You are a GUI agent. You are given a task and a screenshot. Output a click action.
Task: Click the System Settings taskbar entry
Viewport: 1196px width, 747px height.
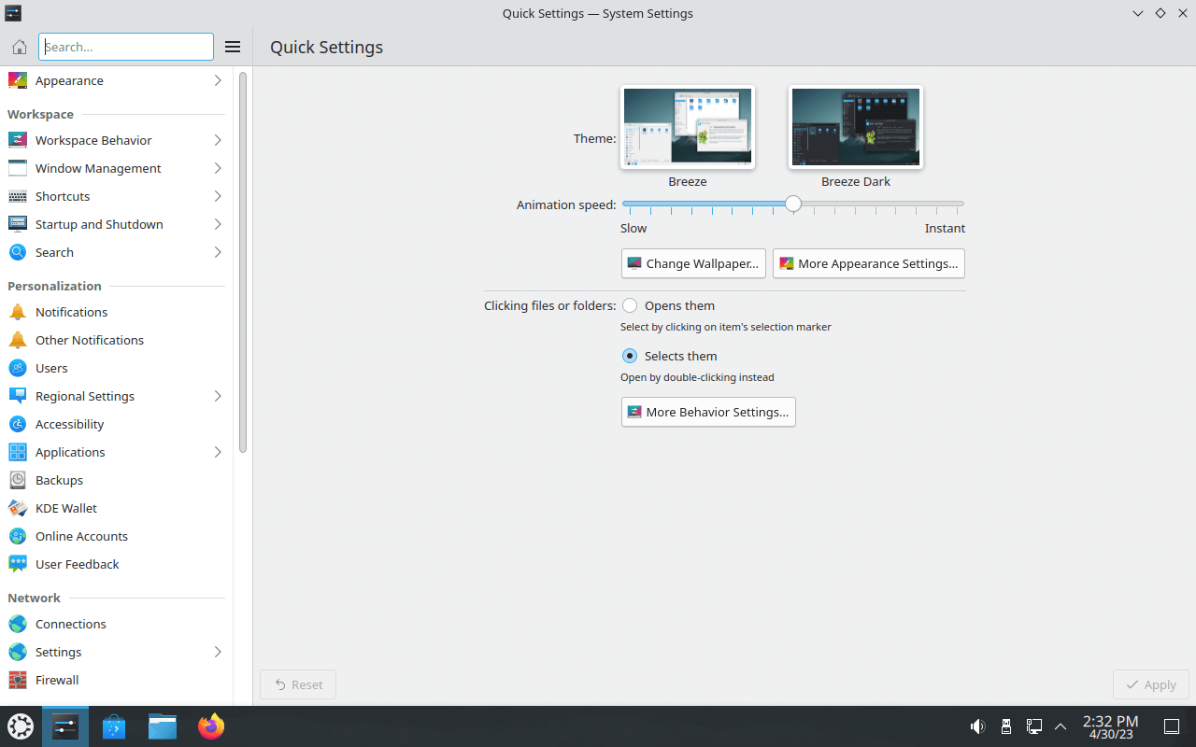coord(65,726)
